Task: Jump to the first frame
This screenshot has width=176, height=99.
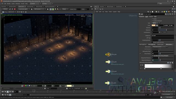Action: (x=3, y=92)
